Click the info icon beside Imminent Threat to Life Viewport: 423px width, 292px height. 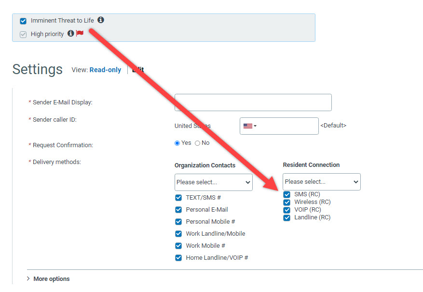(x=100, y=21)
